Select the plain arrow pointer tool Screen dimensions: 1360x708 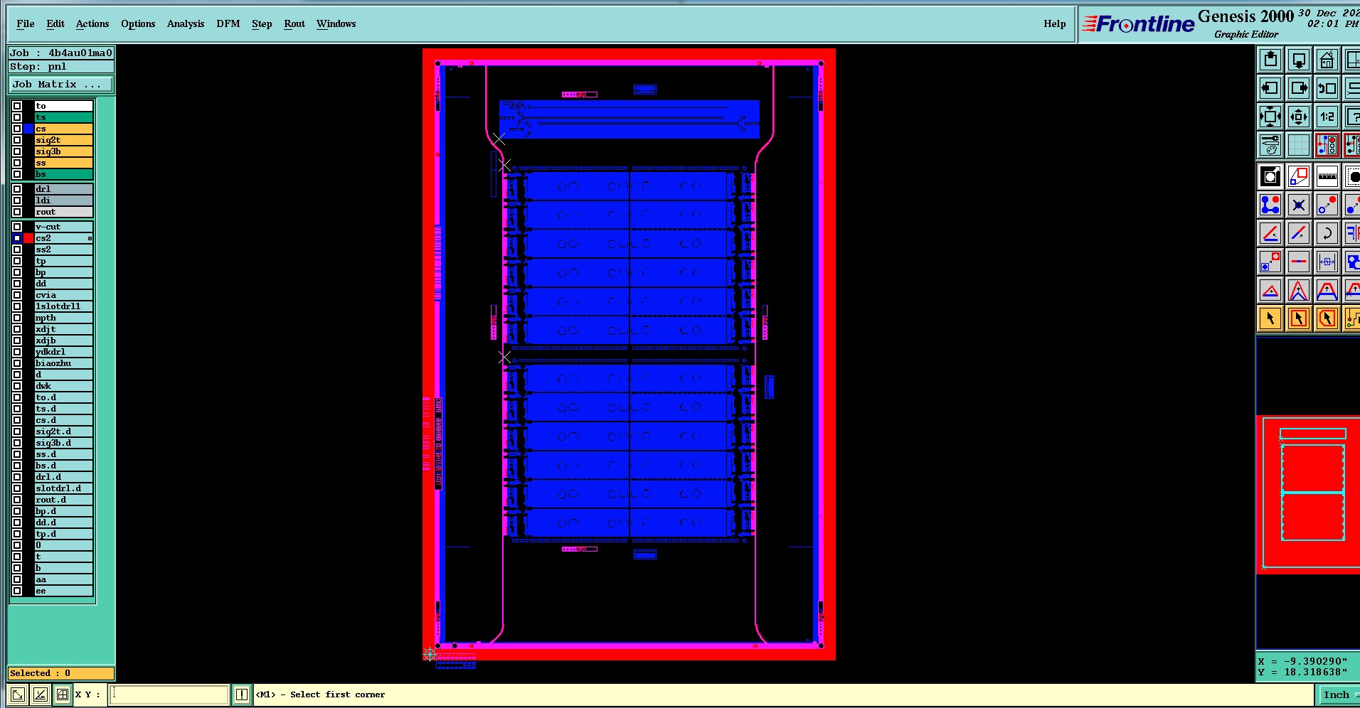pyautogui.click(x=1270, y=318)
